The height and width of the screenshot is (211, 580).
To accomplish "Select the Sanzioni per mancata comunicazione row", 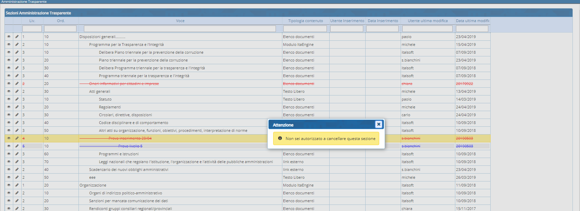I will 128,201.
